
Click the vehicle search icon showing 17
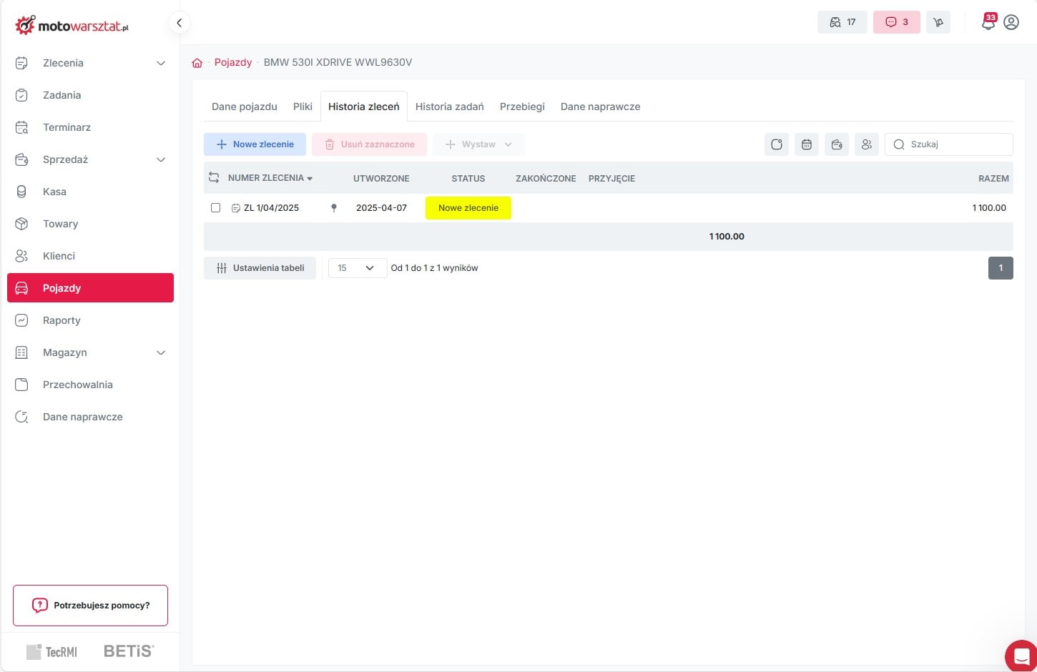tap(842, 22)
